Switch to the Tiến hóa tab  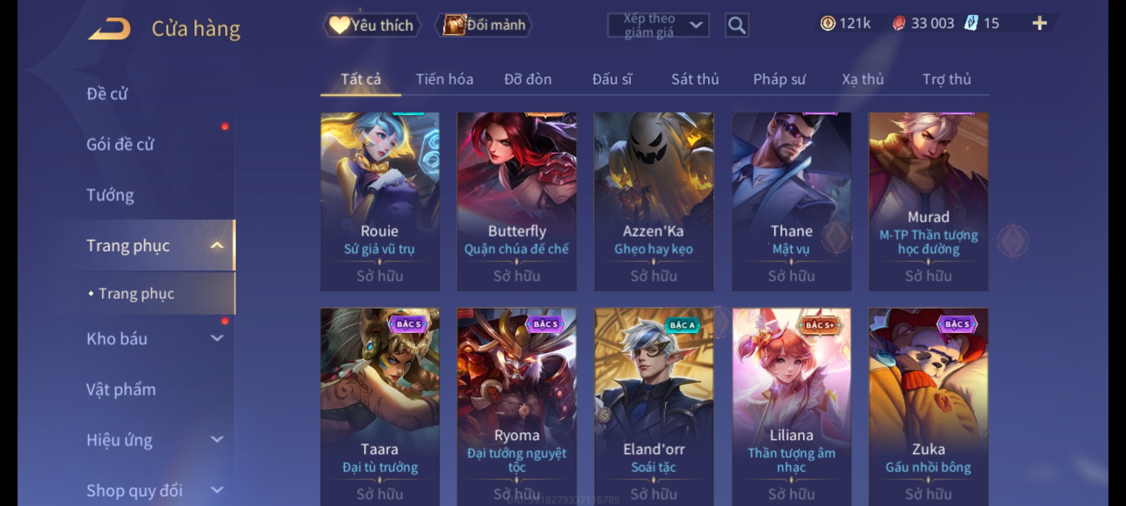[x=444, y=80]
